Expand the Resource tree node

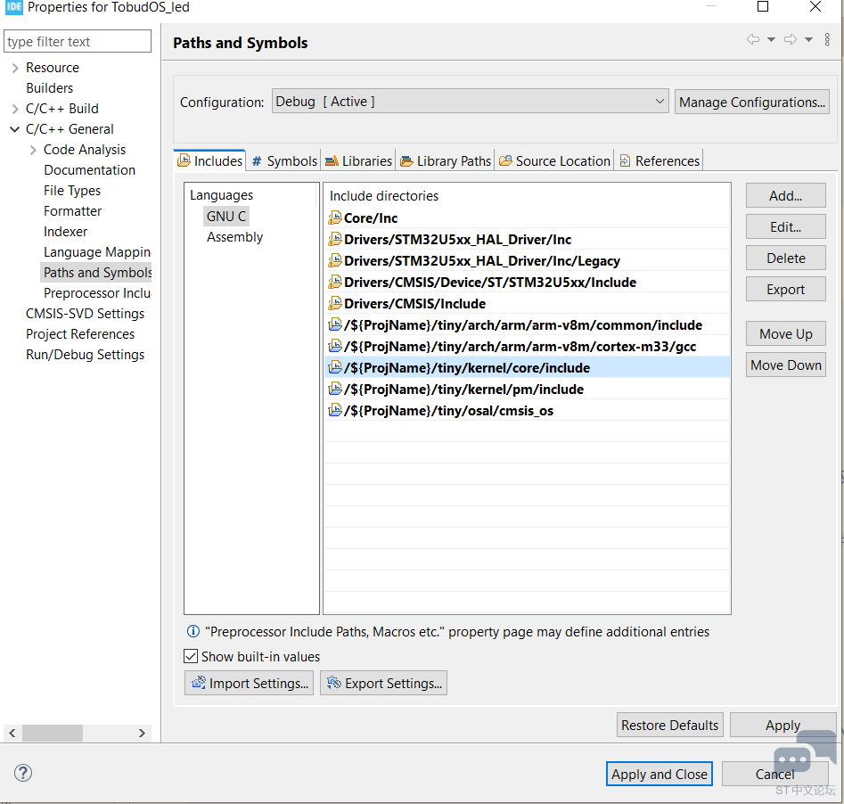coord(15,68)
